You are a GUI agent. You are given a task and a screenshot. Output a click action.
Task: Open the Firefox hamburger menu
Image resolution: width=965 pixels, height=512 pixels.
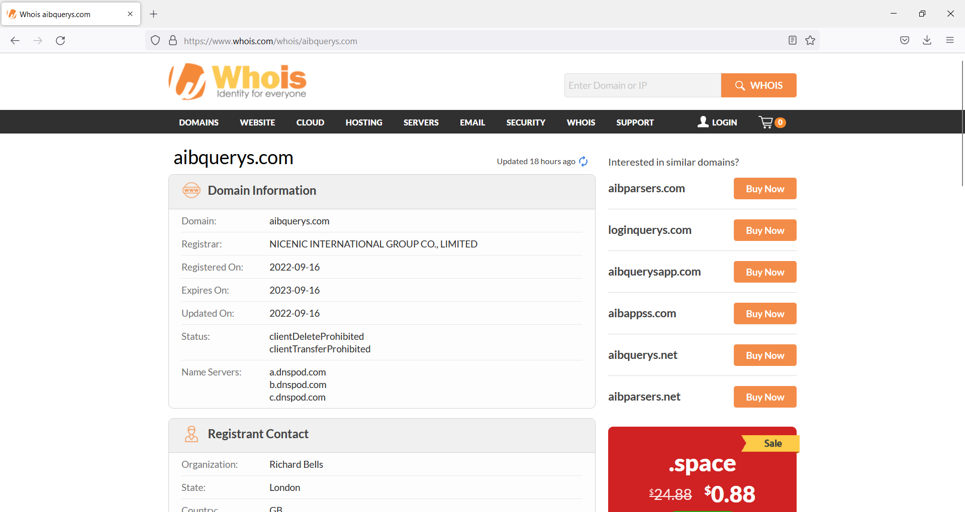coord(950,40)
